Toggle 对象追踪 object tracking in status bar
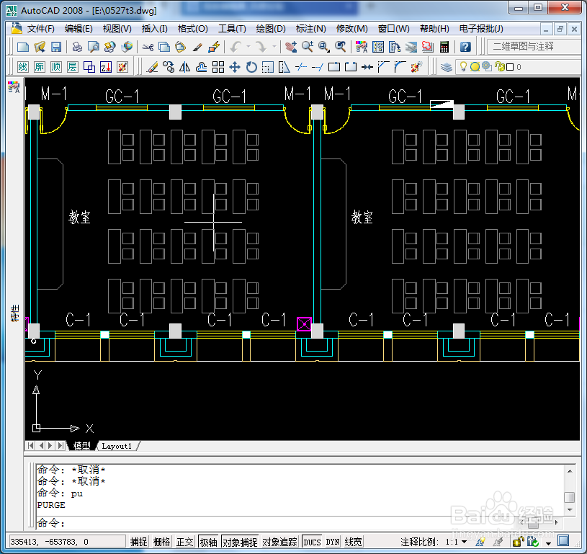587x554 pixels. click(279, 542)
